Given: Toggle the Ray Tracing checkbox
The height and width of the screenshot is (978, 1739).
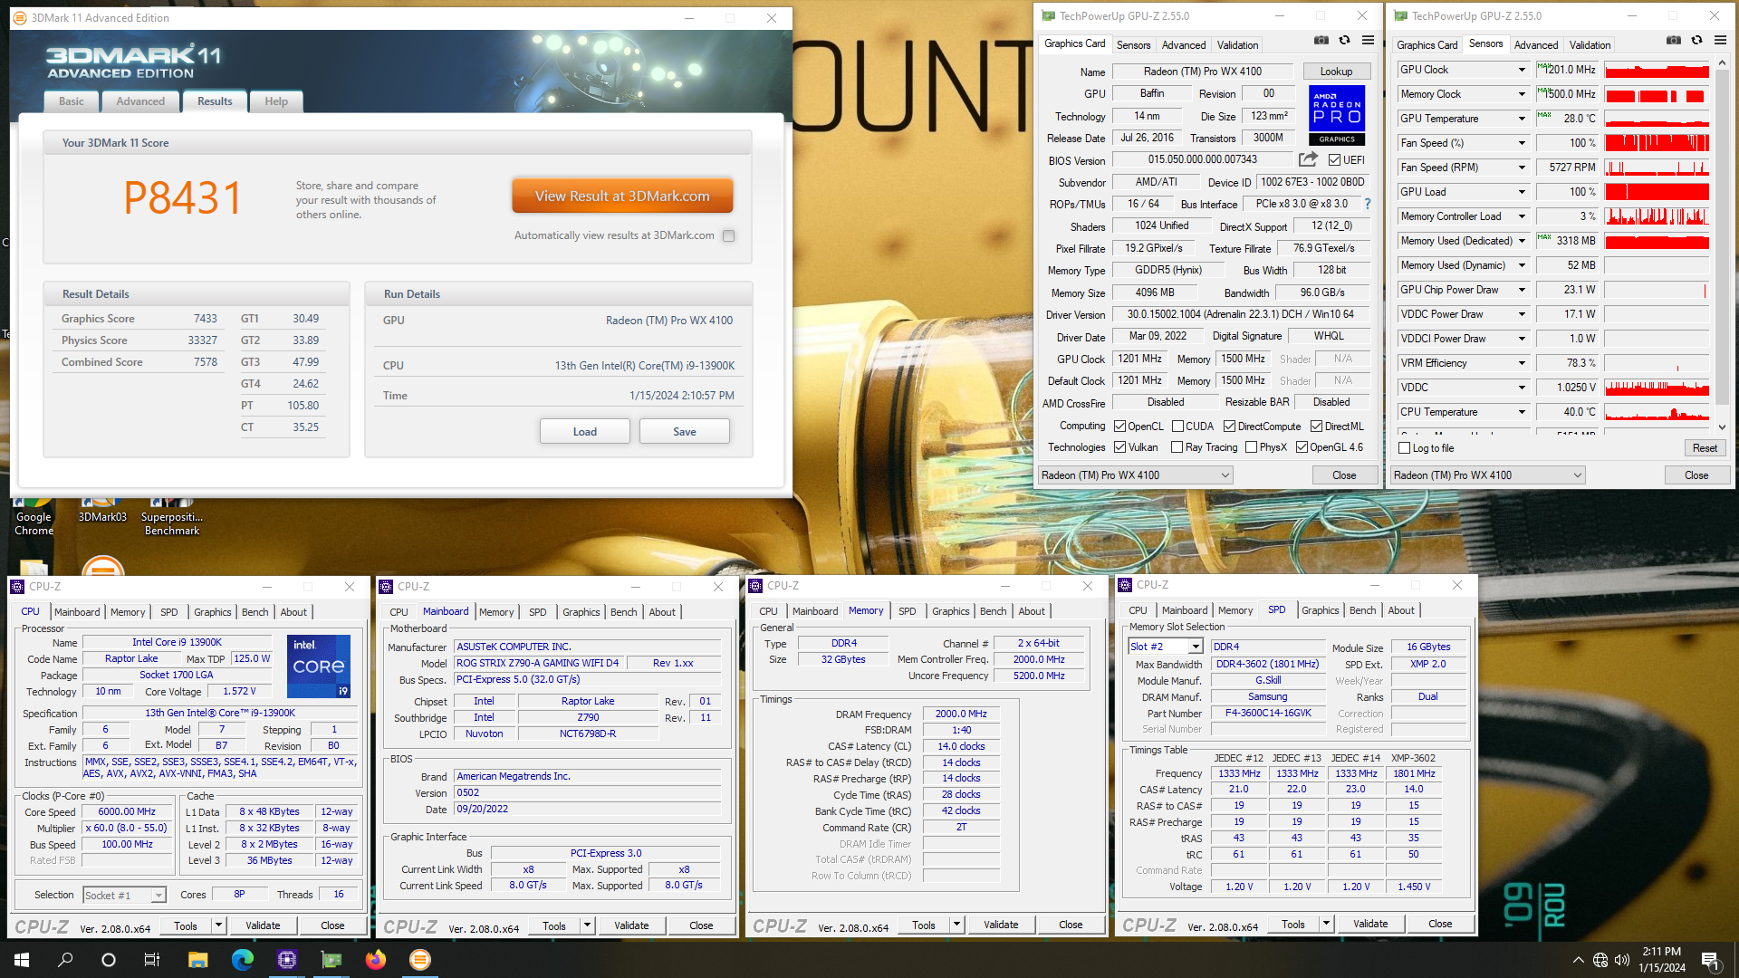Looking at the screenshot, I should pos(1177,447).
